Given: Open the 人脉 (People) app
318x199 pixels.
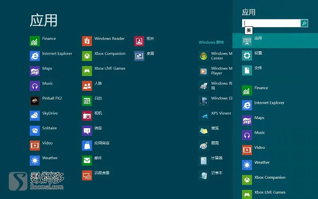Looking at the screenshot, I should pyautogui.click(x=92, y=86).
